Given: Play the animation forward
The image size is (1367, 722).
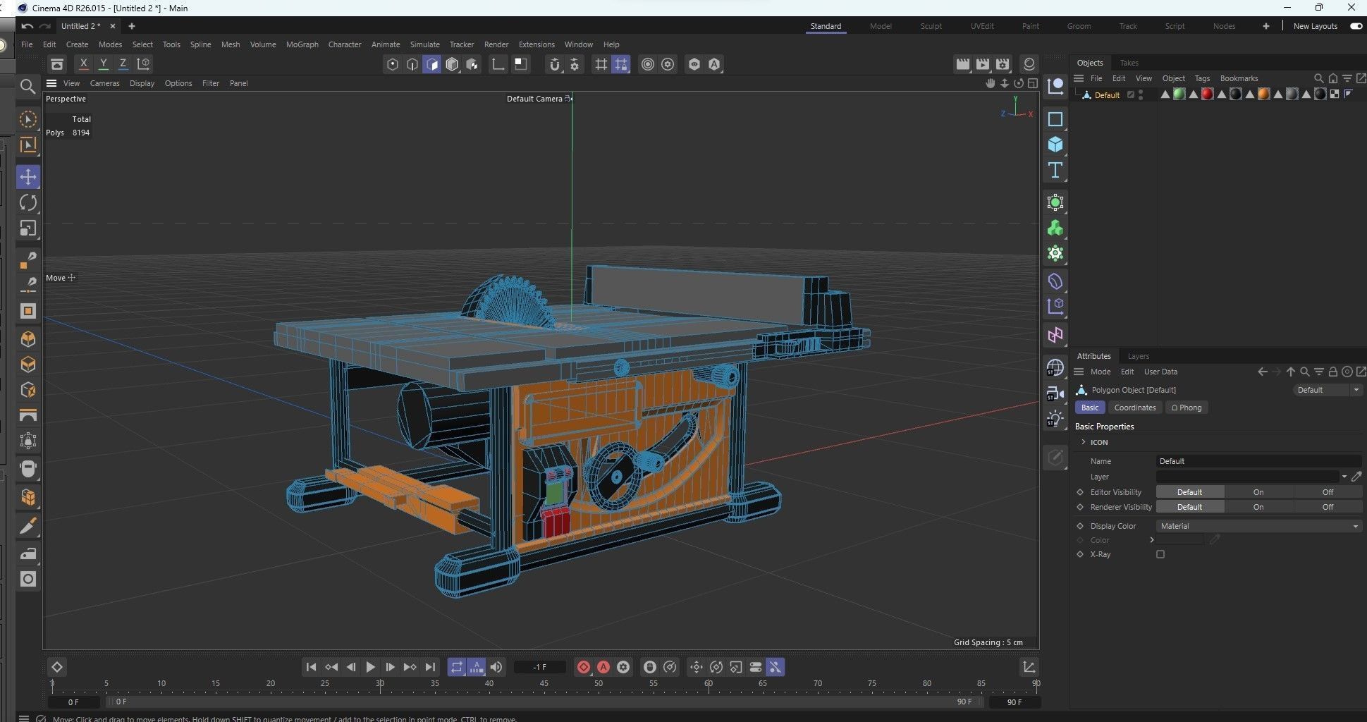Looking at the screenshot, I should (x=370, y=667).
